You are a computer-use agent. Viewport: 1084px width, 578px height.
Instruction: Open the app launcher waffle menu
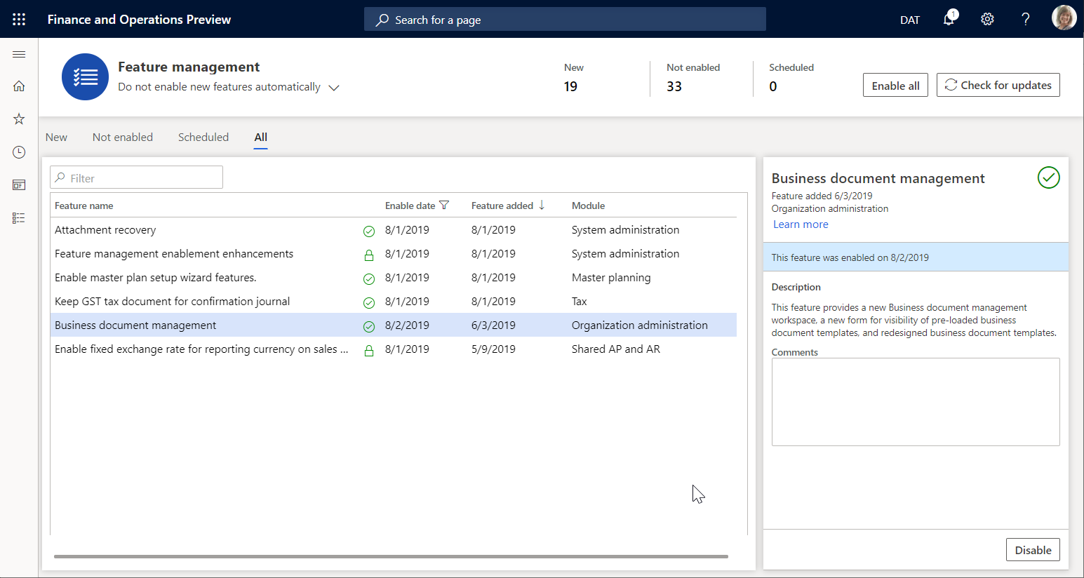click(19, 20)
